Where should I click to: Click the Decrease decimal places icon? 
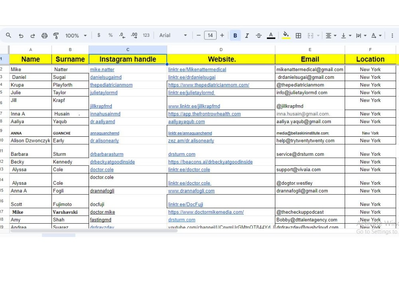[122, 35]
